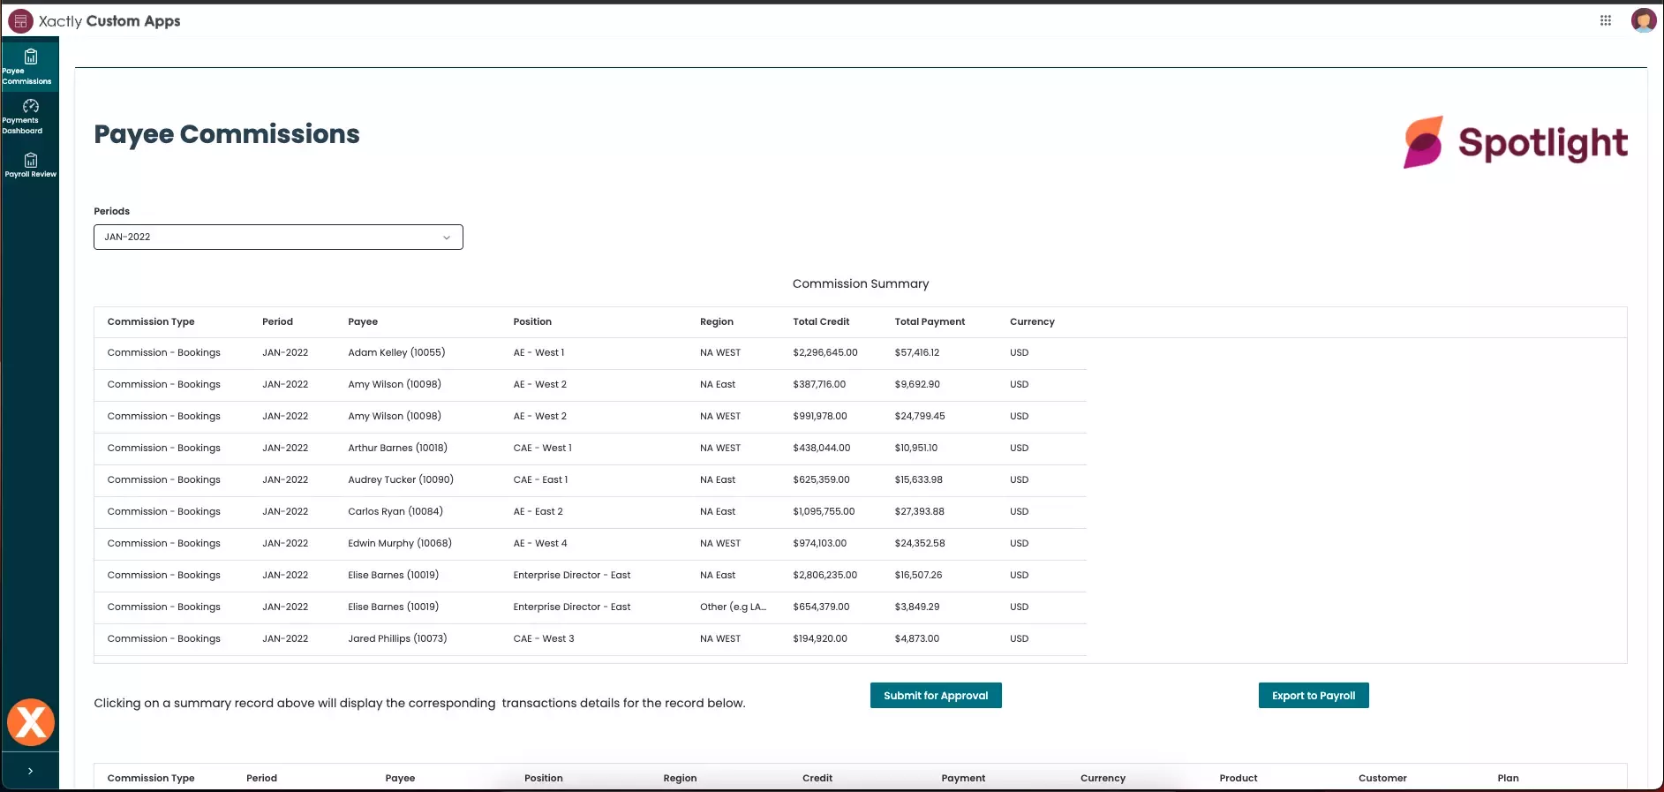
Task: Open the apps grid launcher icon
Action: point(1606,20)
